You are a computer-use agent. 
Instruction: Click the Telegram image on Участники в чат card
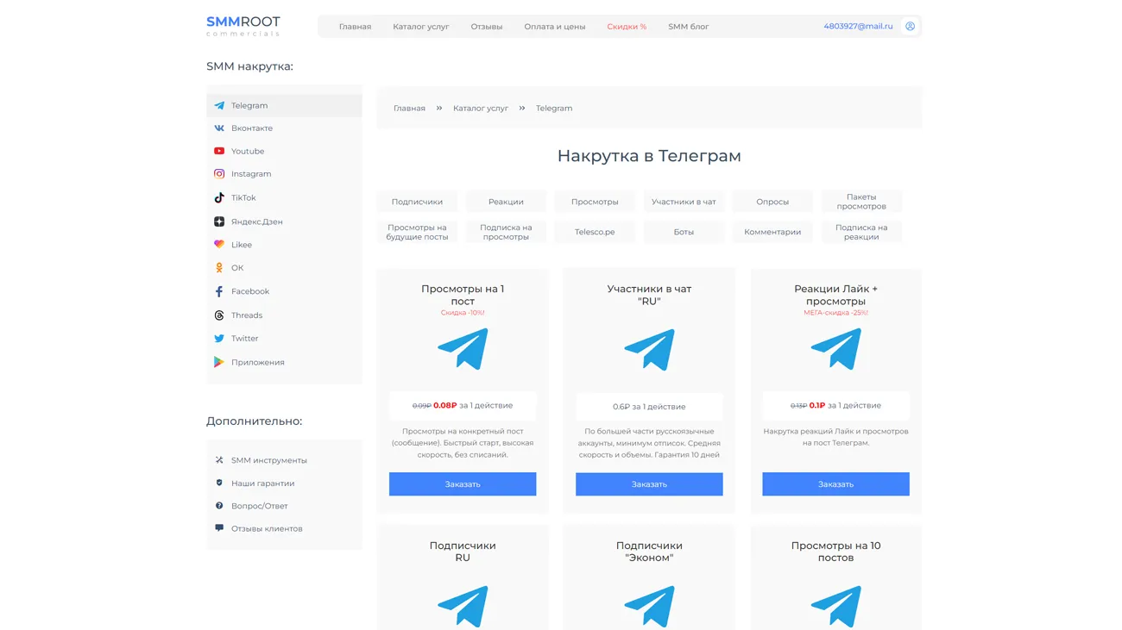coord(649,350)
